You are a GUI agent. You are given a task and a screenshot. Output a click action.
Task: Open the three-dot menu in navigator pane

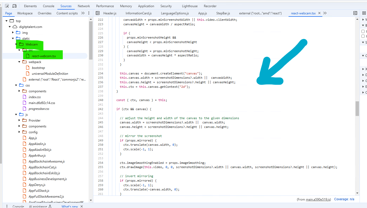pyautogui.click(x=89, y=13)
